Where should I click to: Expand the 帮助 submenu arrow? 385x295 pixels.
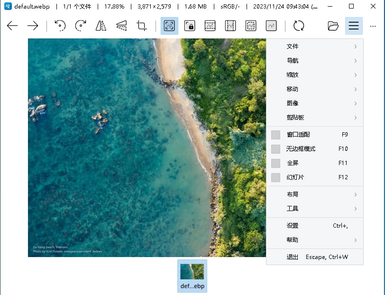(356, 240)
